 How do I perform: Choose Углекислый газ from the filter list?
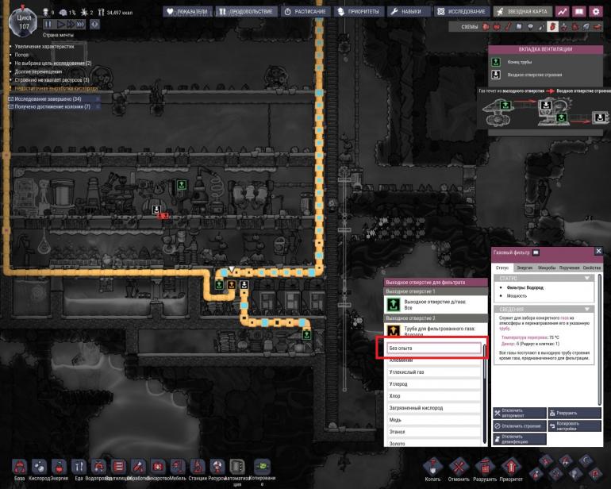pos(407,372)
